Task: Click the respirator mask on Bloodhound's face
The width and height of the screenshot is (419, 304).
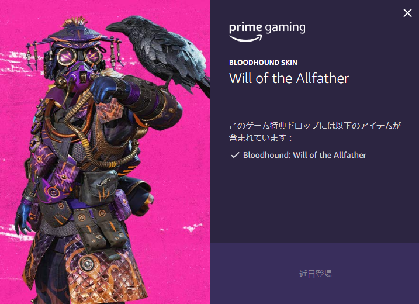Action: [x=78, y=76]
